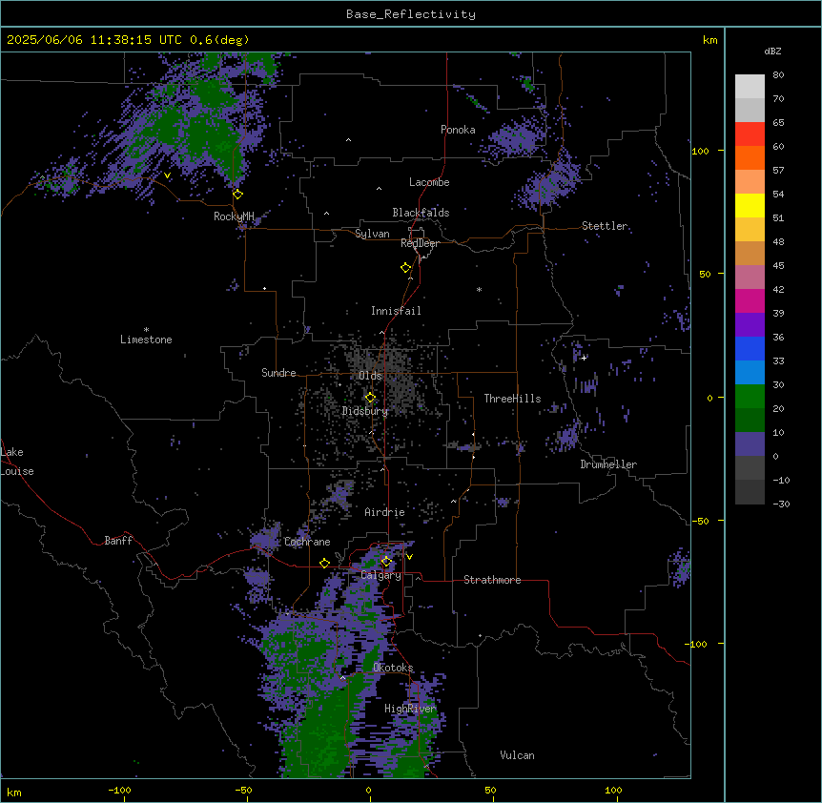The height and width of the screenshot is (803, 822).
Task: Click the dark green 10-20 dBZ swatch
Action: (x=750, y=421)
